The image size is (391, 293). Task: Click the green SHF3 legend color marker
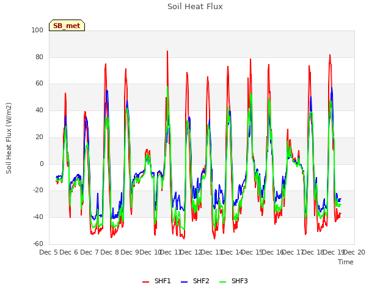click(222, 282)
